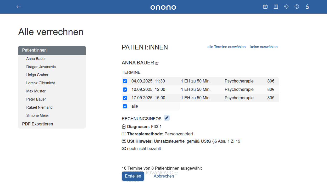Screen dimensions: 327x182
Task: Open Dragan Jovanovic via external link icon
Action: 177,173
